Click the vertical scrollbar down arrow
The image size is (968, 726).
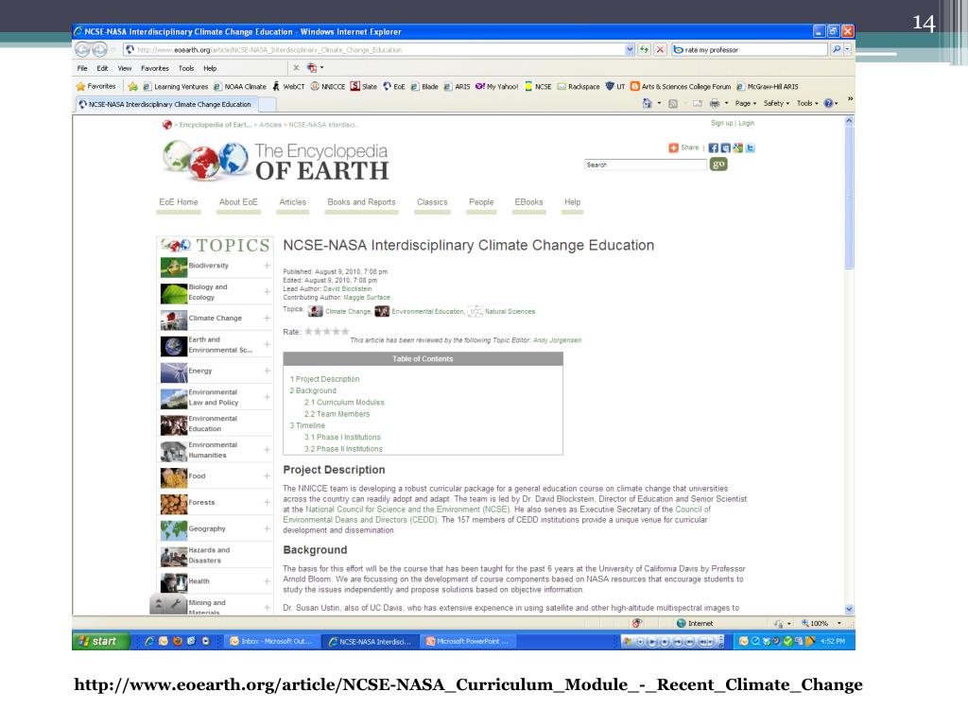(x=849, y=610)
